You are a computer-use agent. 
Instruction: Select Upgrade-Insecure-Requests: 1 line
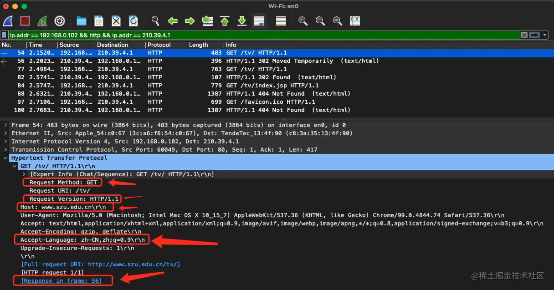click(x=77, y=248)
